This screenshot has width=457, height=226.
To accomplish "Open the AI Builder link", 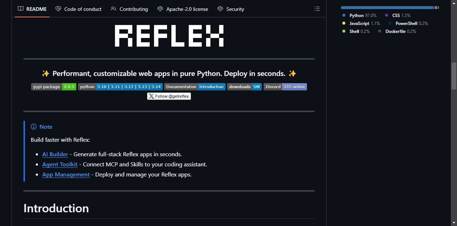I will click(55, 154).
